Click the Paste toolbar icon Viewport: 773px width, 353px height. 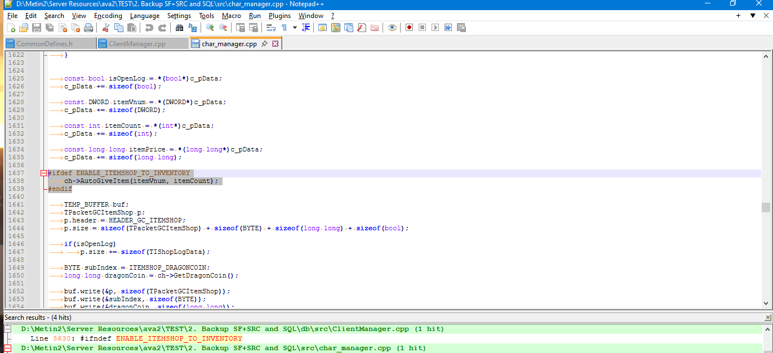pyautogui.click(x=131, y=28)
